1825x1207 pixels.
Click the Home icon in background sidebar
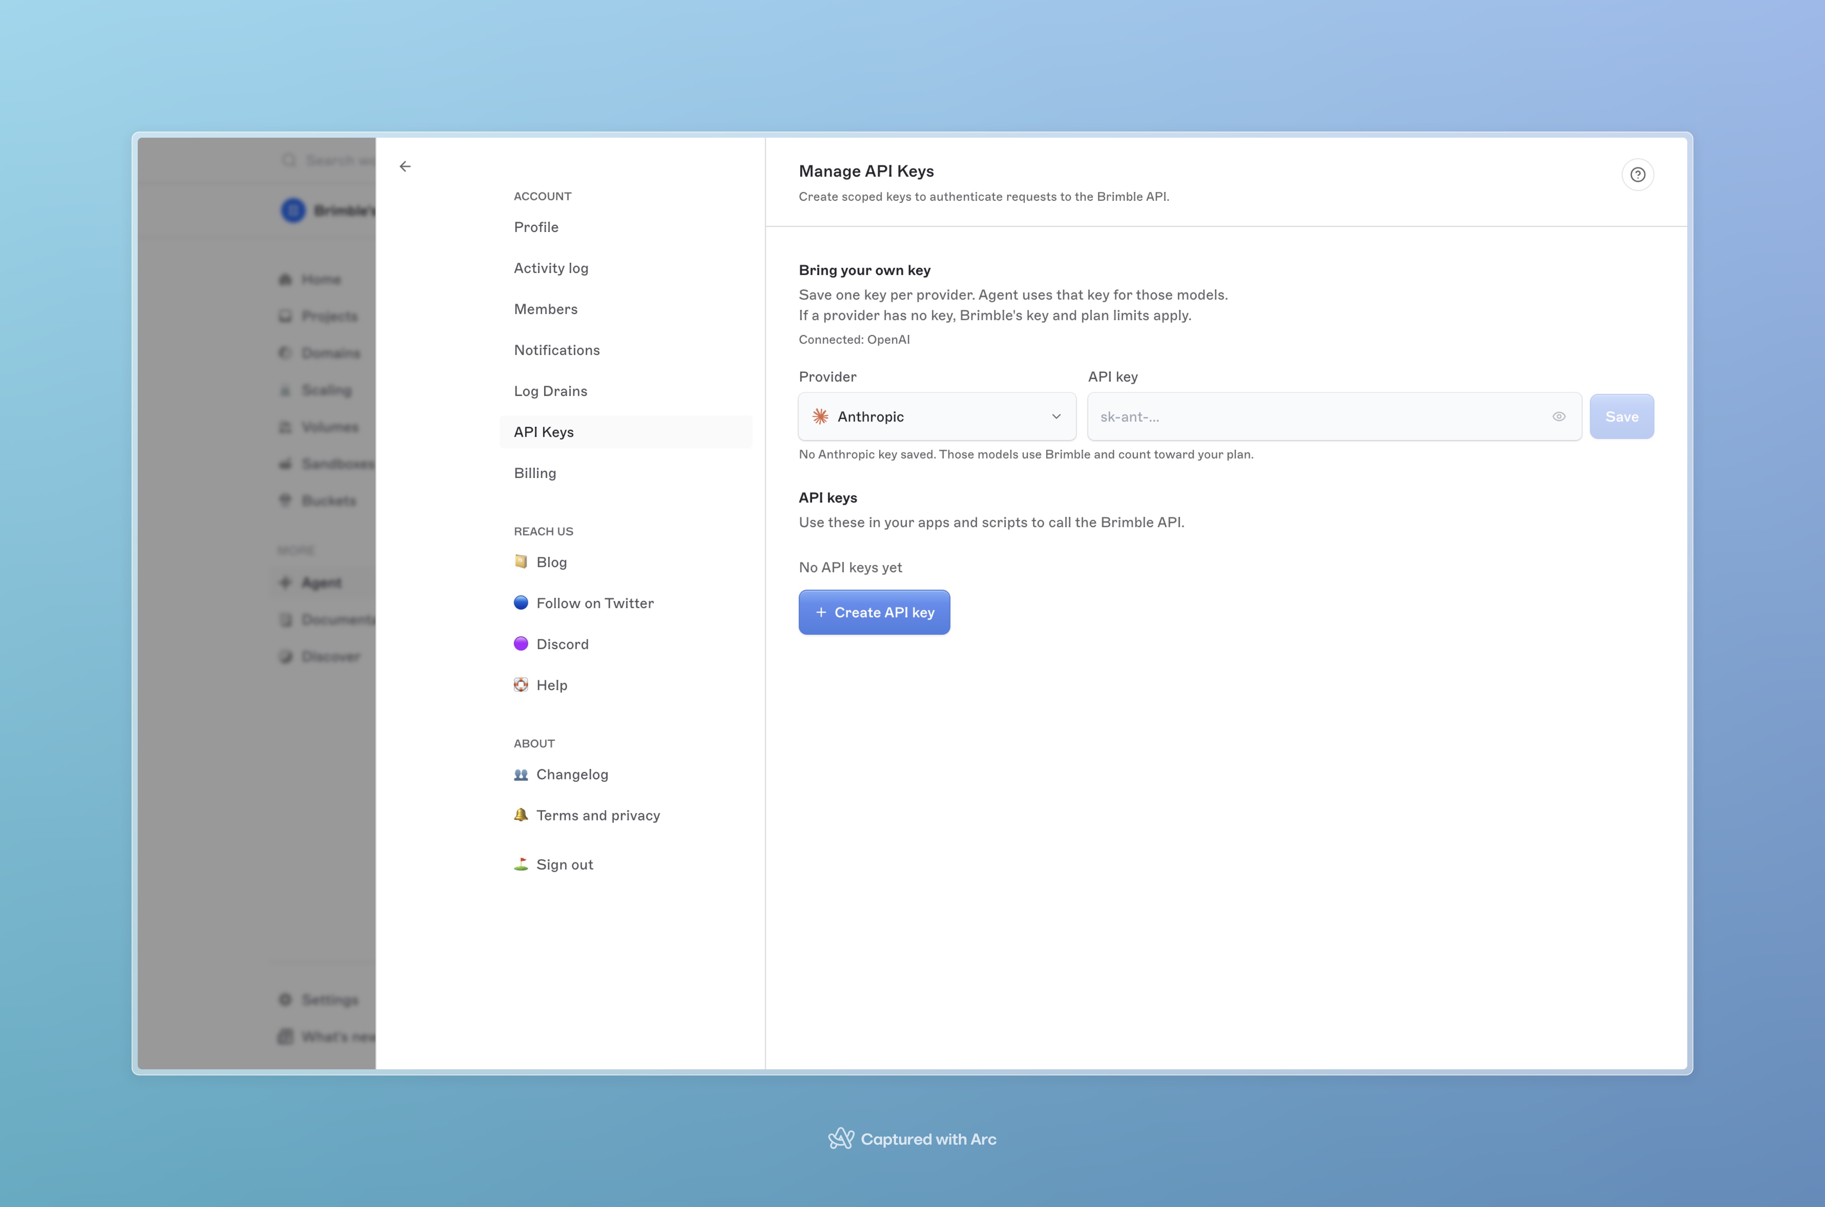tap(286, 279)
